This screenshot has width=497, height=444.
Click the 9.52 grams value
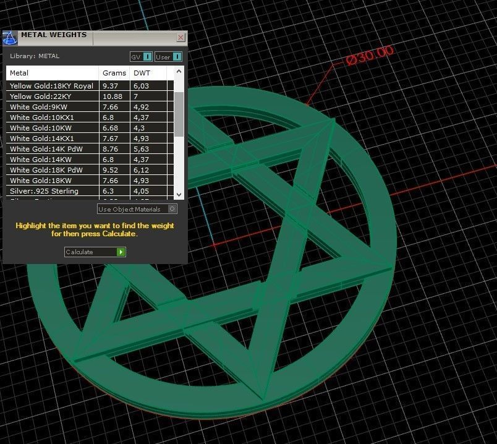click(110, 169)
